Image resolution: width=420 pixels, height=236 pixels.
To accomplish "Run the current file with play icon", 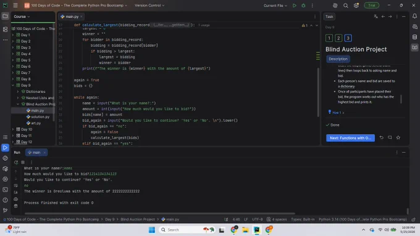I will pos(295,6).
